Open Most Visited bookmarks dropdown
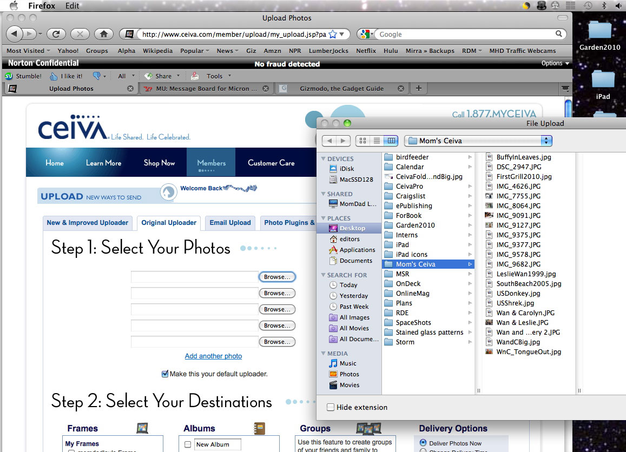626x452 pixels. (x=28, y=51)
